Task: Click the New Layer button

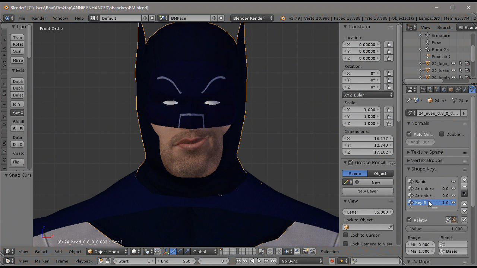Action: click(367, 191)
